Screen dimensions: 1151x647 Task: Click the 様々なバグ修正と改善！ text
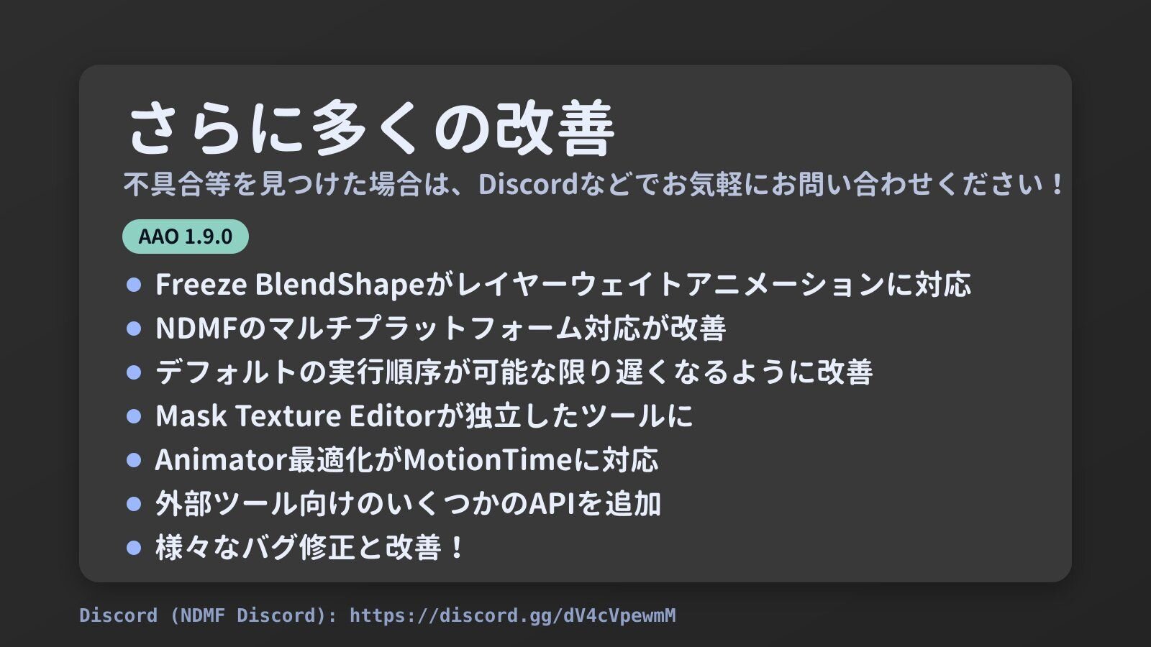point(311,548)
